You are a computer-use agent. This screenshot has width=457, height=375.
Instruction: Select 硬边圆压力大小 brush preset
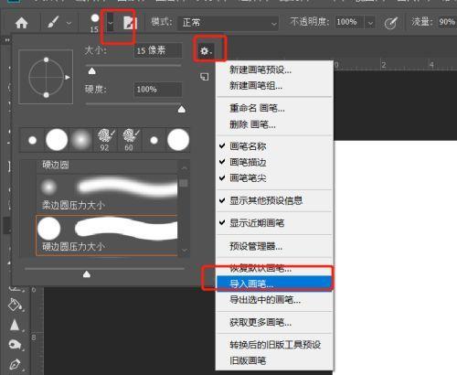(x=107, y=235)
